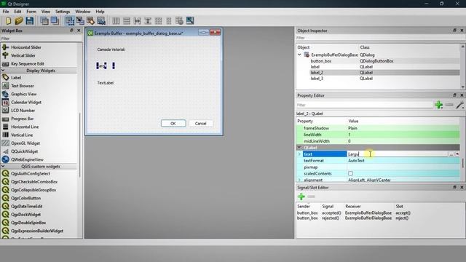Apply Lay Out in a Form Layout
The height and width of the screenshot is (262, 466).
[x=169, y=21]
